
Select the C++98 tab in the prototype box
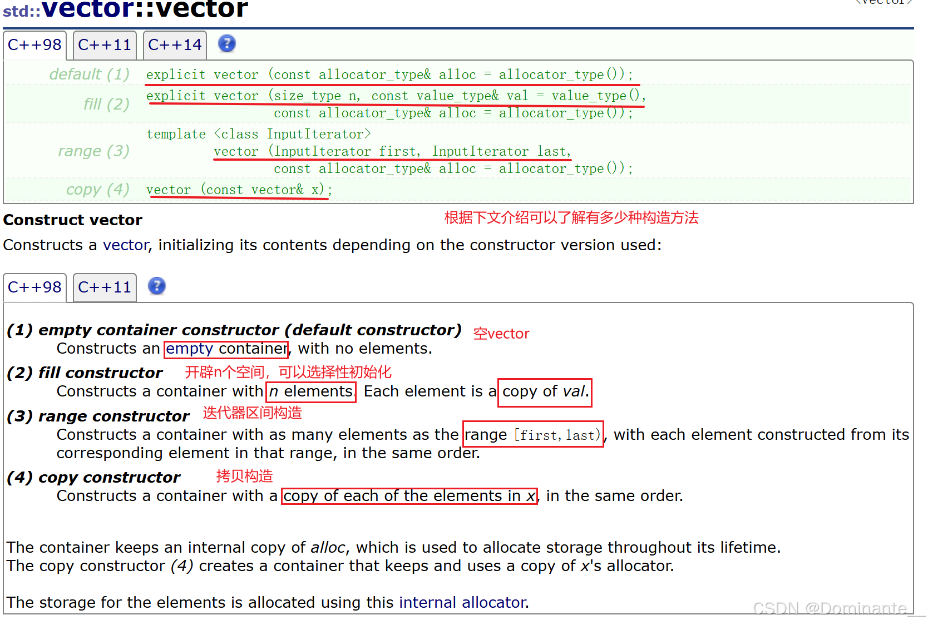point(34,45)
